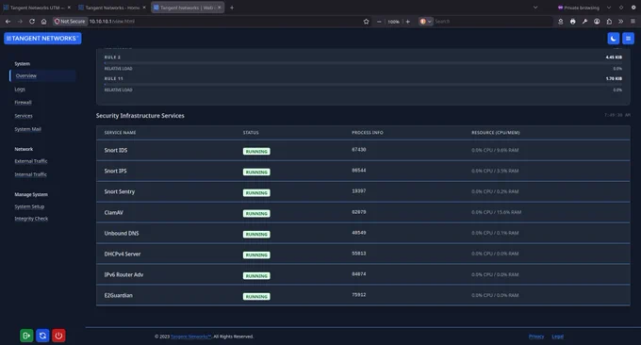Click E2Guardian service name
Viewport: 641px width, 345px height.
pos(118,295)
